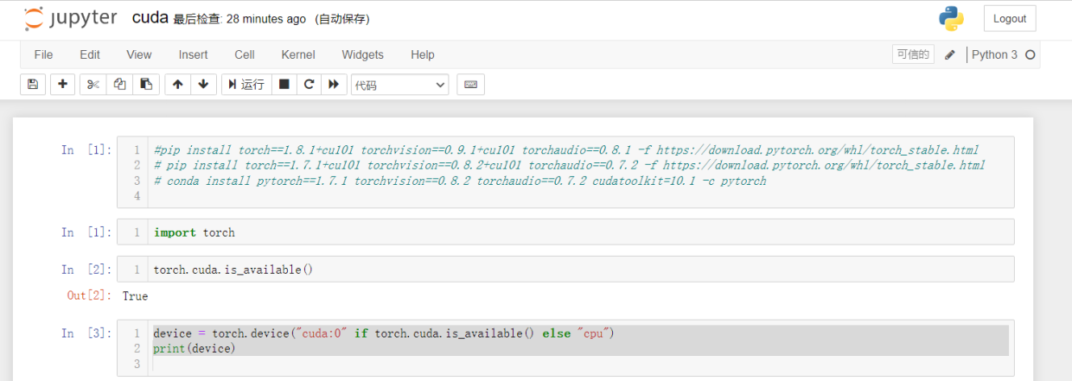Expand the cell type dropdown 代码
The image size is (1072, 381).
coord(400,85)
